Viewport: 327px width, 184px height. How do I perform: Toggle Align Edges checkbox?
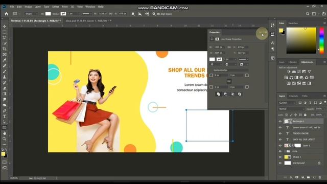pyautogui.click(x=158, y=14)
